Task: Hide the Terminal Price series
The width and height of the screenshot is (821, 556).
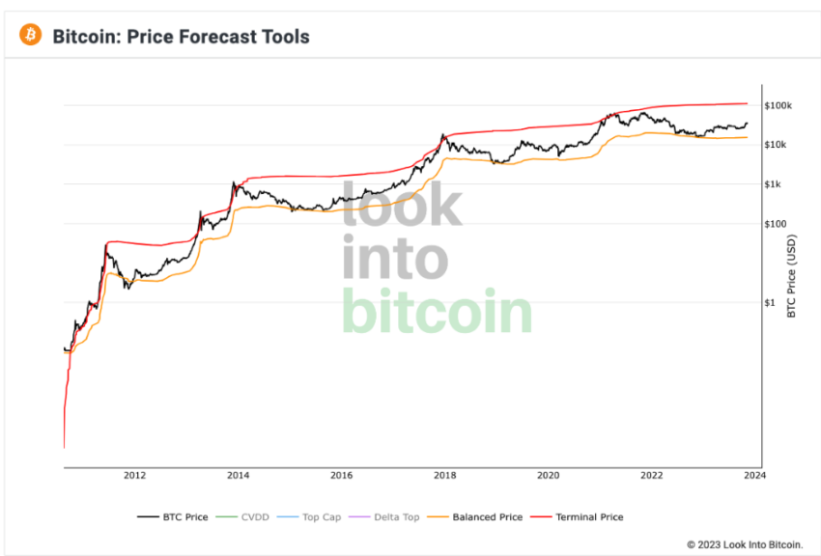Action: tap(577, 516)
